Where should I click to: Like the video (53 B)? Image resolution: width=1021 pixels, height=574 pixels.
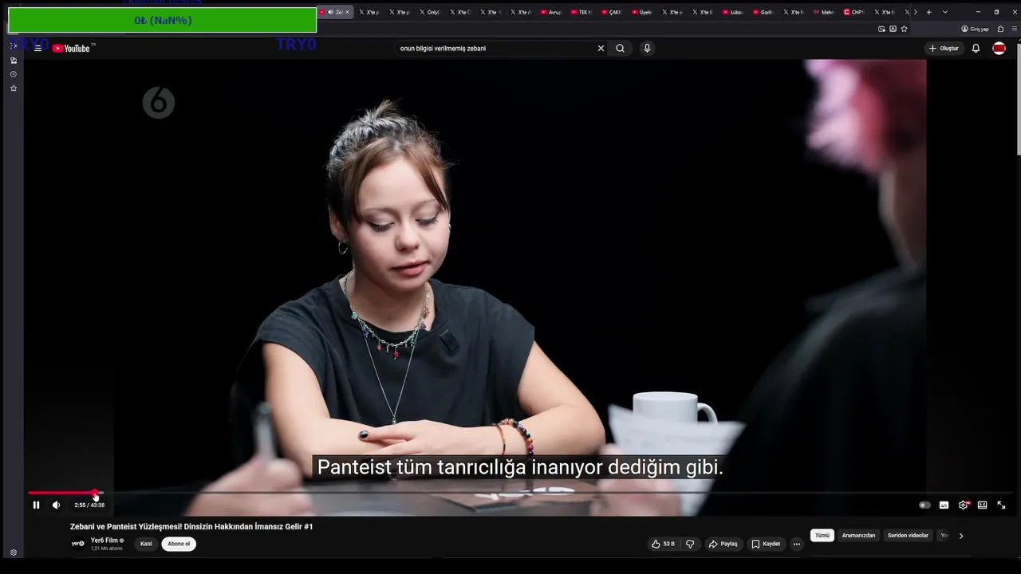coord(663,544)
